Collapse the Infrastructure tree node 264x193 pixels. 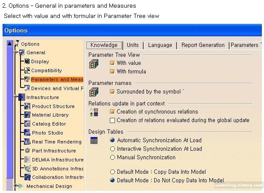click(16, 97)
